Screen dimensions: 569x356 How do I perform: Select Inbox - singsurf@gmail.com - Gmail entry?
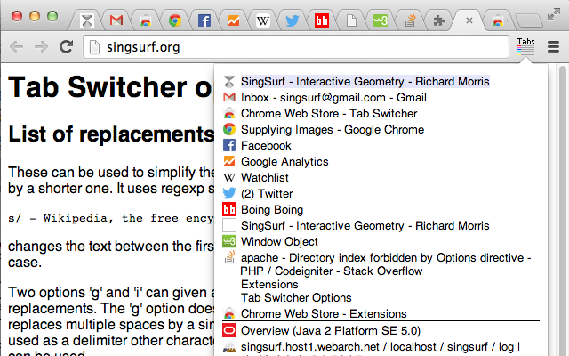[333, 97]
